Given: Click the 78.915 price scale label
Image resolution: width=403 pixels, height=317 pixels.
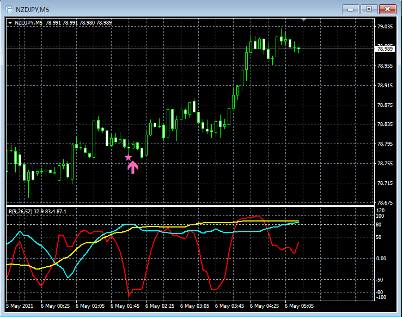Looking at the screenshot, I should coord(385,86).
